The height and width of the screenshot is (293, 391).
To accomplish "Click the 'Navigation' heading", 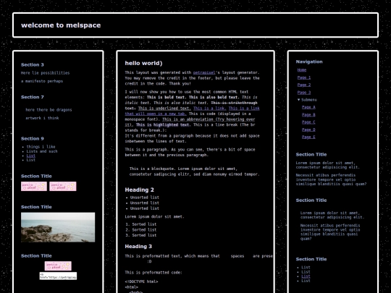I will point(309,61).
